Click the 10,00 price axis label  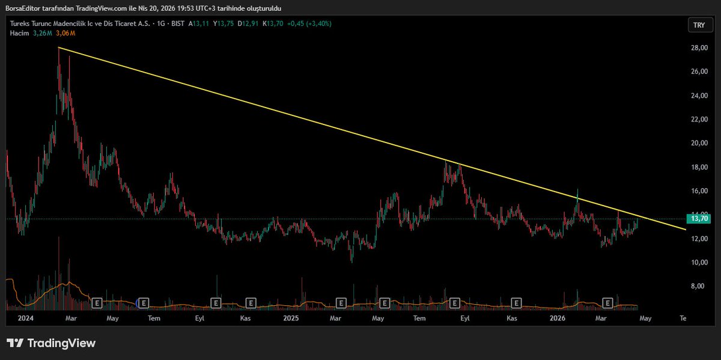coord(699,263)
